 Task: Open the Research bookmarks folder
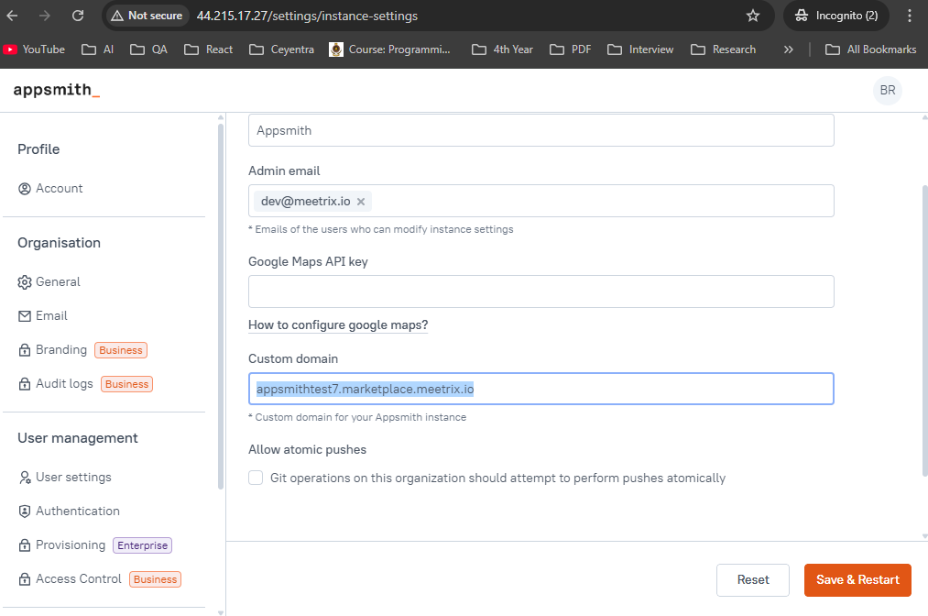[x=723, y=49]
